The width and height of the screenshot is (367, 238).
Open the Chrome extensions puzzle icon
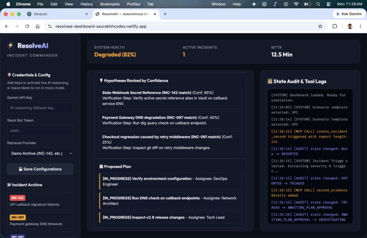coord(335,26)
